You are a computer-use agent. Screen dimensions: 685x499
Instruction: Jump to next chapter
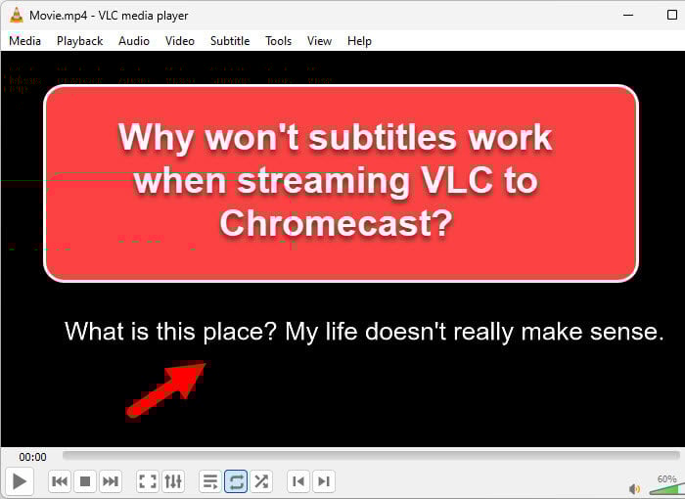tap(324, 481)
